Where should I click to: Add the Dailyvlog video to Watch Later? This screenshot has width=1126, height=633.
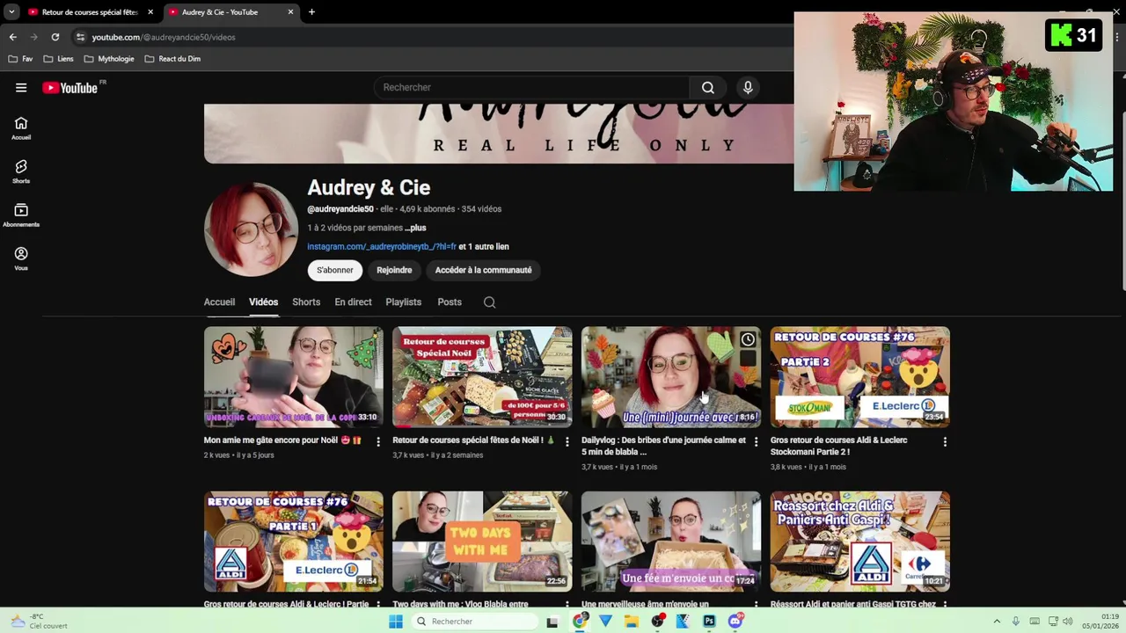(748, 339)
